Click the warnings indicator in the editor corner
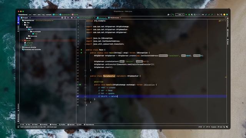This screenshot has height=138, width=246. [x=220, y=21]
